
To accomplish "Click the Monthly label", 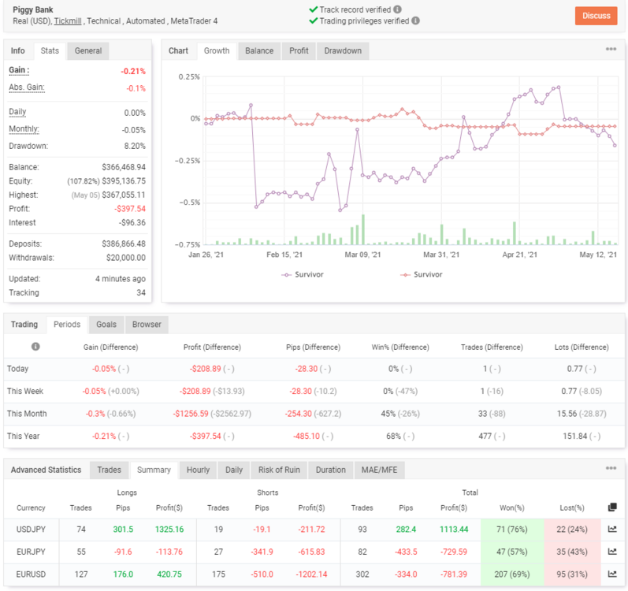I will tap(24, 129).
